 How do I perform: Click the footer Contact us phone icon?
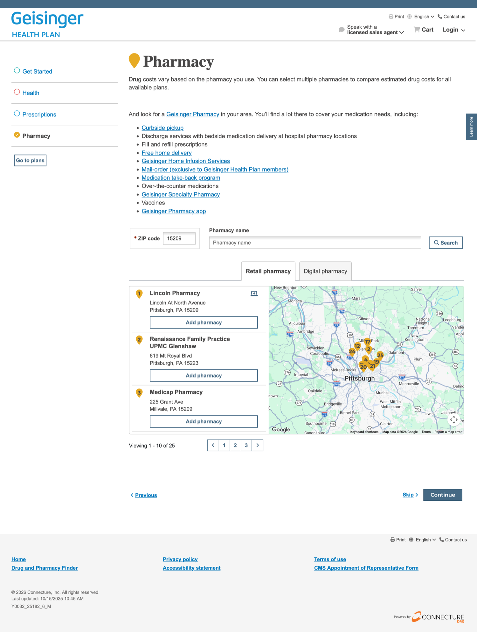[x=441, y=540]
